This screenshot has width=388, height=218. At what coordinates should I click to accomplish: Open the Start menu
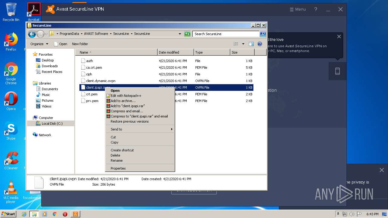[x=8, y=214]
